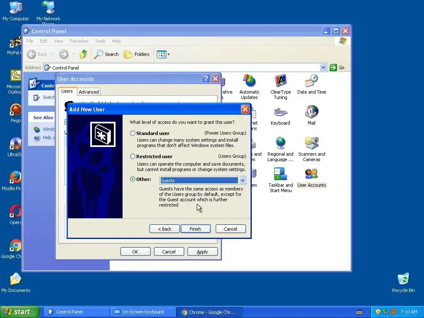This screenshot has height=318, width=424.
Task: Open the Scanners and Cameras icon
Action: 311,149
